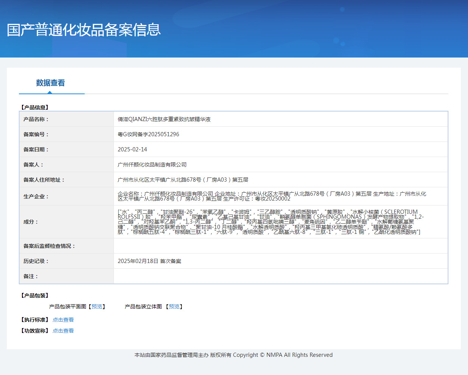Select product name 倩滋QIANZI六胜肽多重紧致抗皱精华液
Image resolution: width=468 pixels, height=375 pixels.
tap(164, 119)
